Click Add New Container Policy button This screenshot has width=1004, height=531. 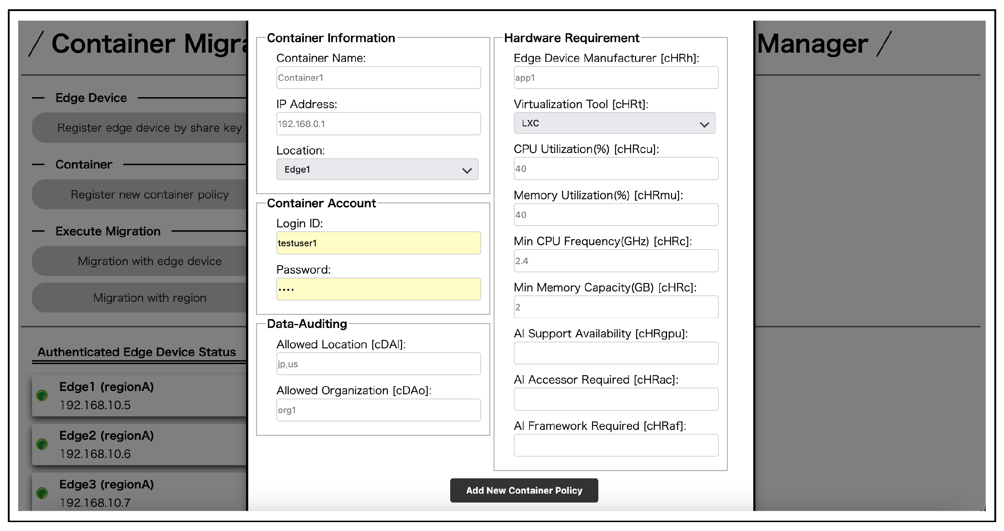(x=524, y=490)
